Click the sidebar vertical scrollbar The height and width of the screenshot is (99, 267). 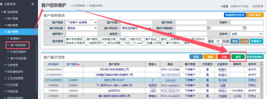36,66
